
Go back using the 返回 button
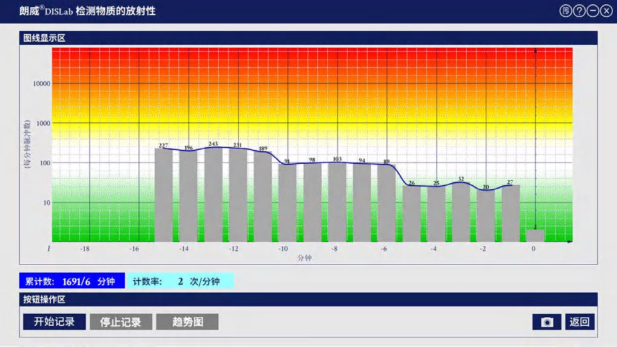point(579,322)
